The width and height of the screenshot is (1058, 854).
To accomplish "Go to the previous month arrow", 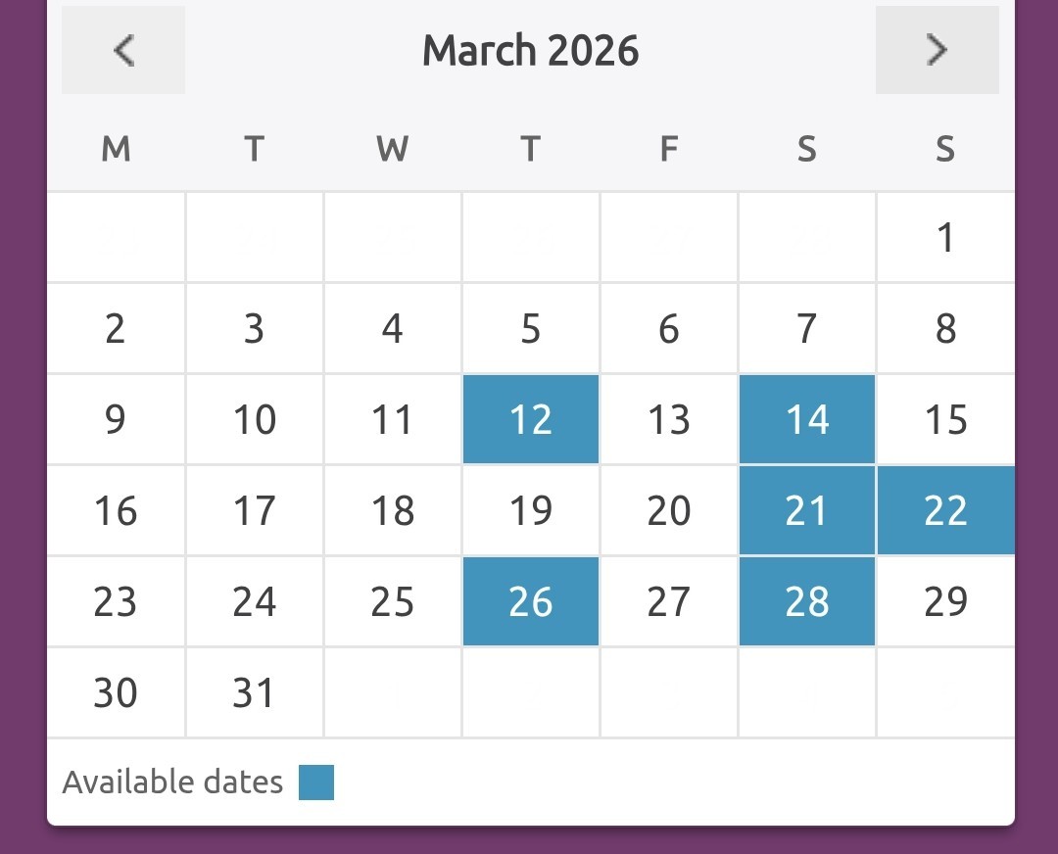I will click(123, 50).
